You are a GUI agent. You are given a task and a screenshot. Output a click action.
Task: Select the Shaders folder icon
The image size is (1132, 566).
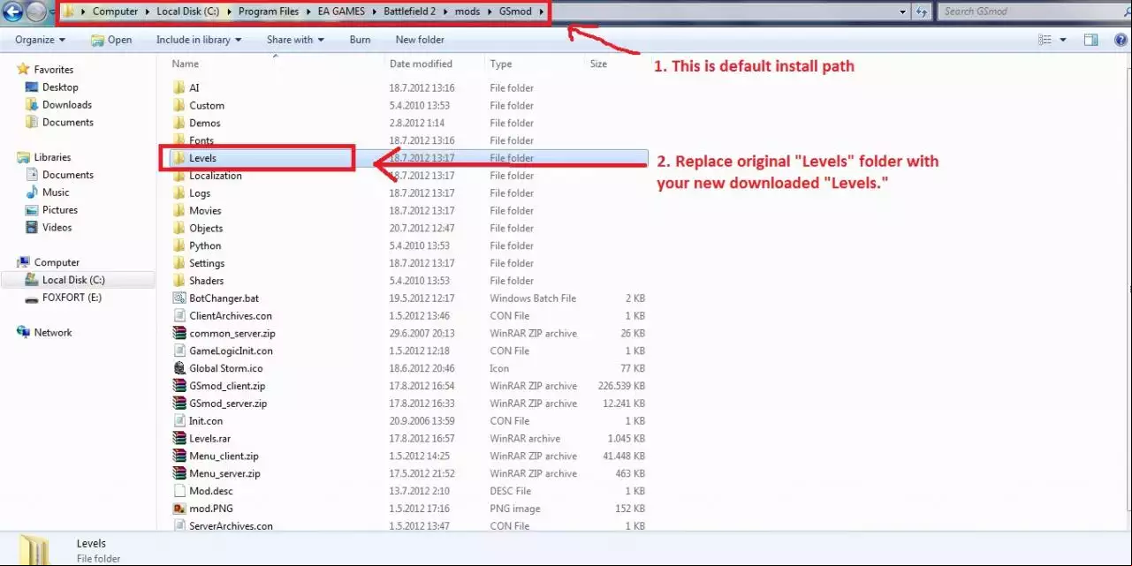pyautogui.click(x=179, y=281)
